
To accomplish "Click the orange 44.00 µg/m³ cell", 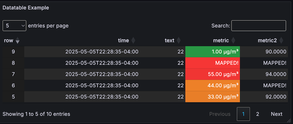I will 212,85.
